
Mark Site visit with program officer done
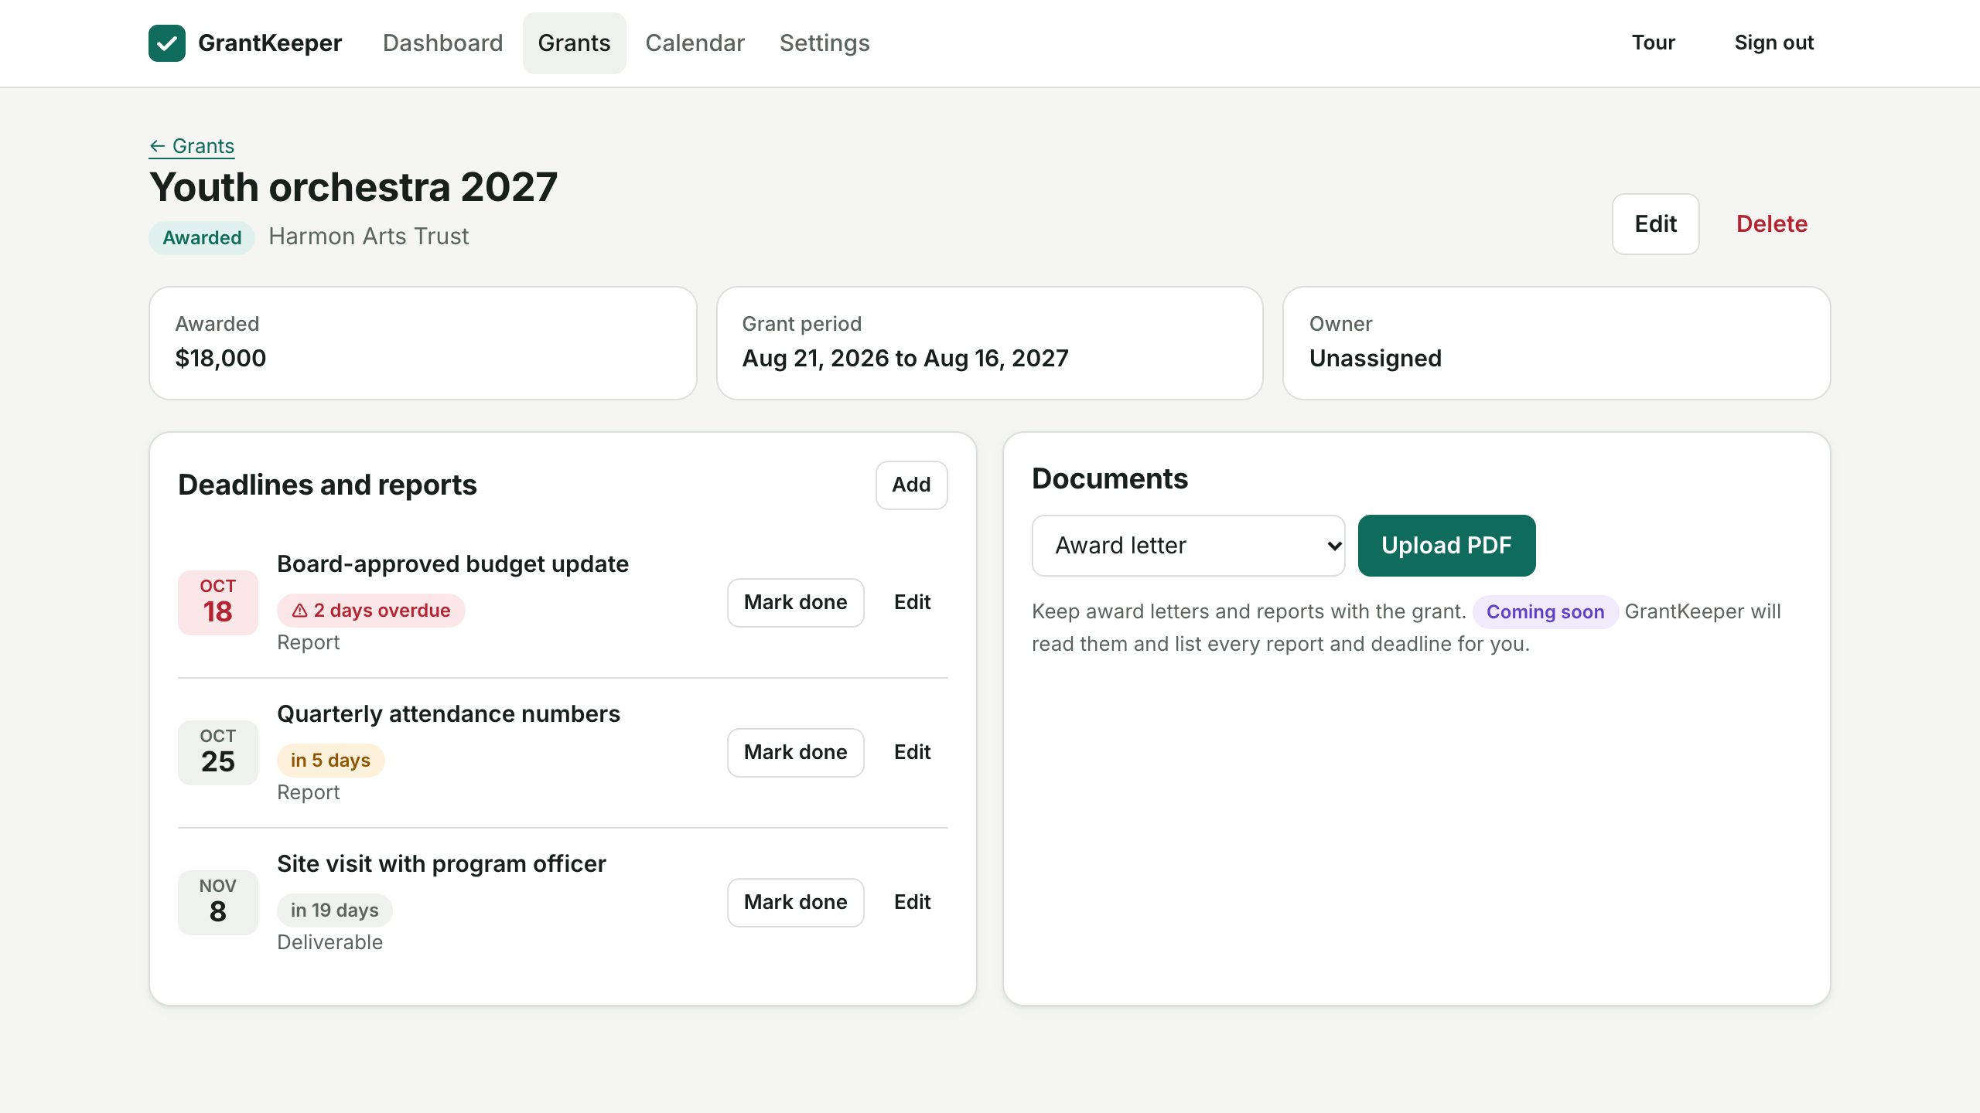tap(795, 902)
